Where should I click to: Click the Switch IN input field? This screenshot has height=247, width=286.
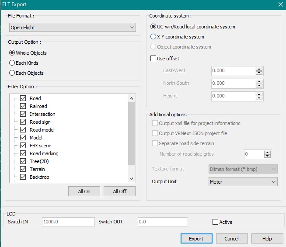68,222
